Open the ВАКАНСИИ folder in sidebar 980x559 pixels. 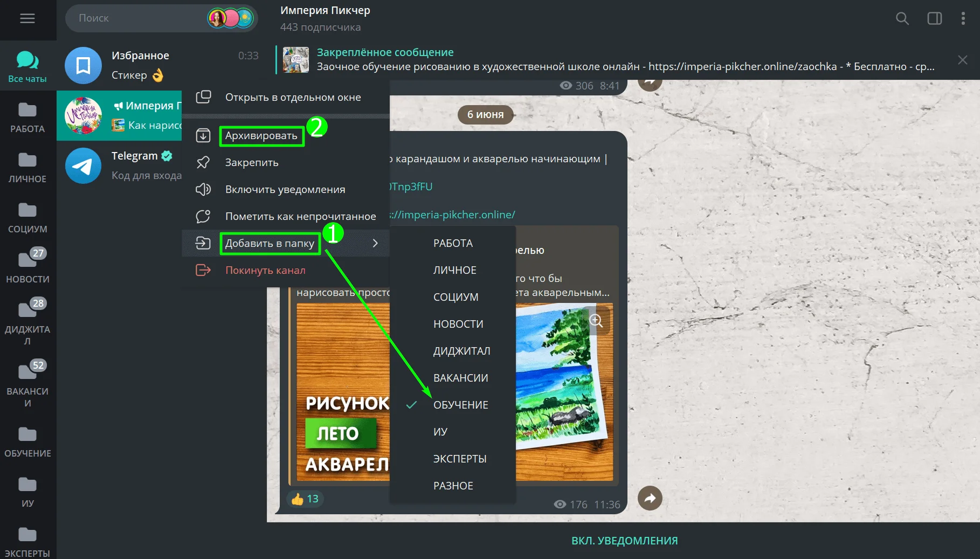click(27, 383)
